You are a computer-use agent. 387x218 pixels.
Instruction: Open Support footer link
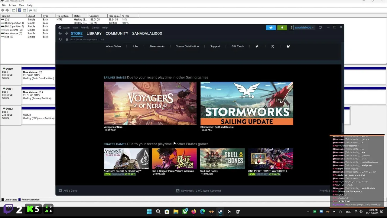point(215,46)
